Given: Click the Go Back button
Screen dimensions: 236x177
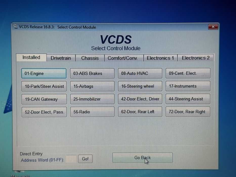Looking at the screenshot, I should pyautogui.click(x=142, y=158).
